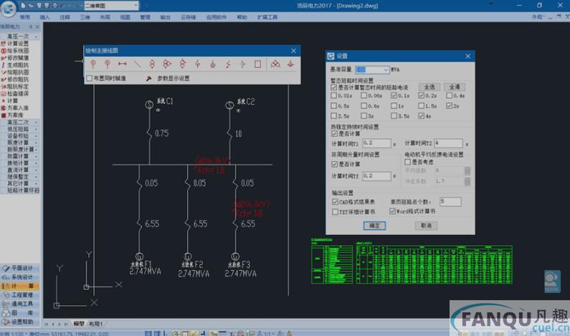Open the 基准容量 MVA dropdown

click(x=386, y=69)
